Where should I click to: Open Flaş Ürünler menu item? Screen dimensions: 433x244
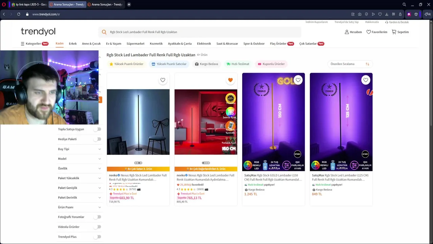282,44
